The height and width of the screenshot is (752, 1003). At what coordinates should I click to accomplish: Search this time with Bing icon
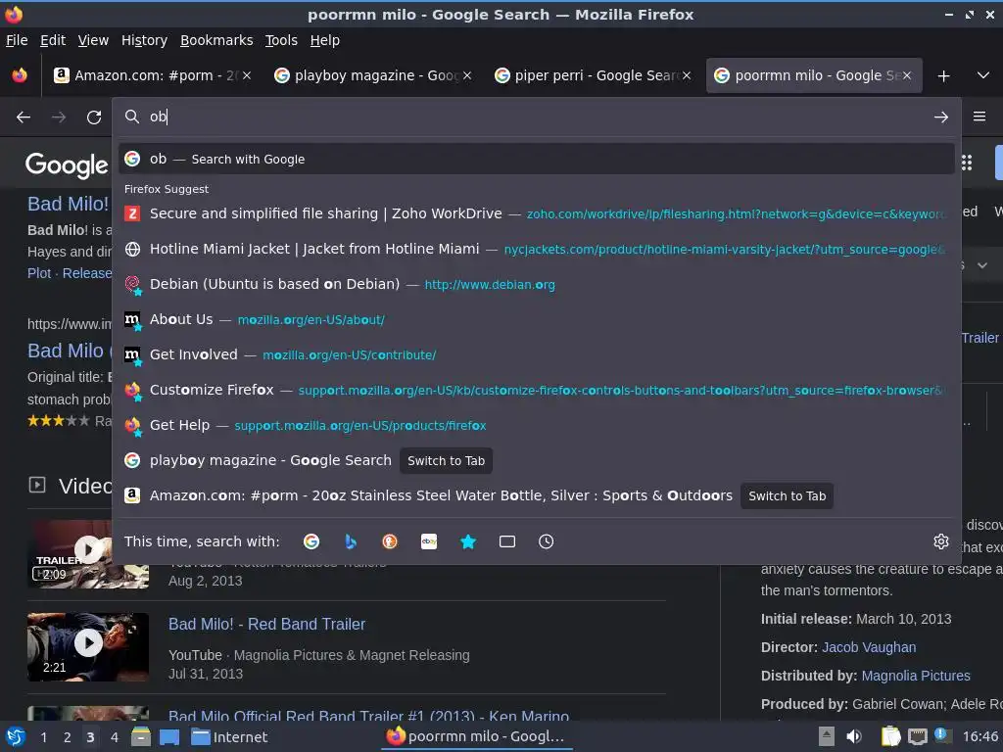[x=351, y=541]
